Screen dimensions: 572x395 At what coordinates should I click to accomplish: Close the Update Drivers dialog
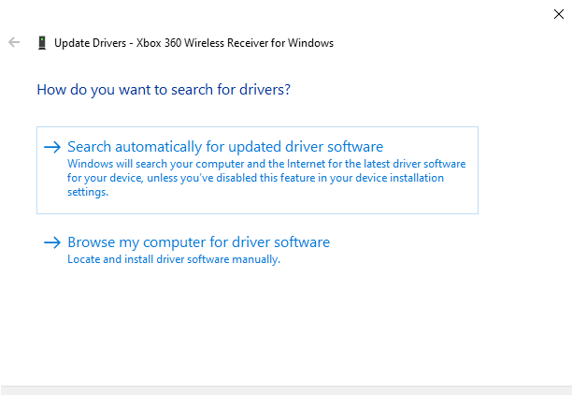558,14
